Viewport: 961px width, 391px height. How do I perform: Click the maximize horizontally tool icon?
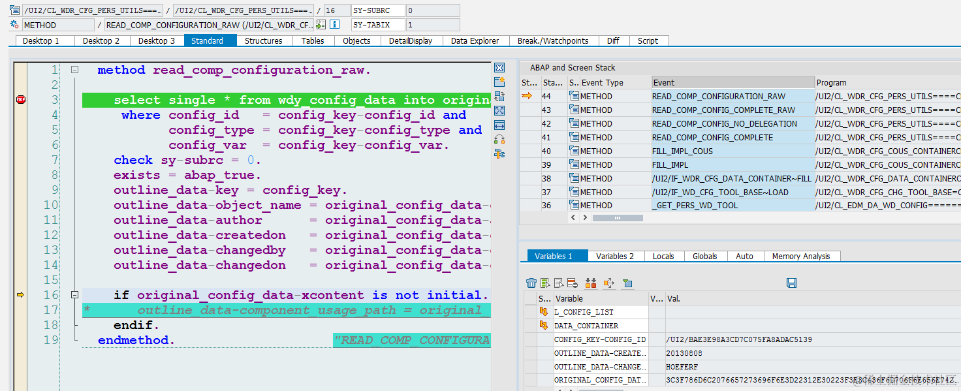click(499, 125)
